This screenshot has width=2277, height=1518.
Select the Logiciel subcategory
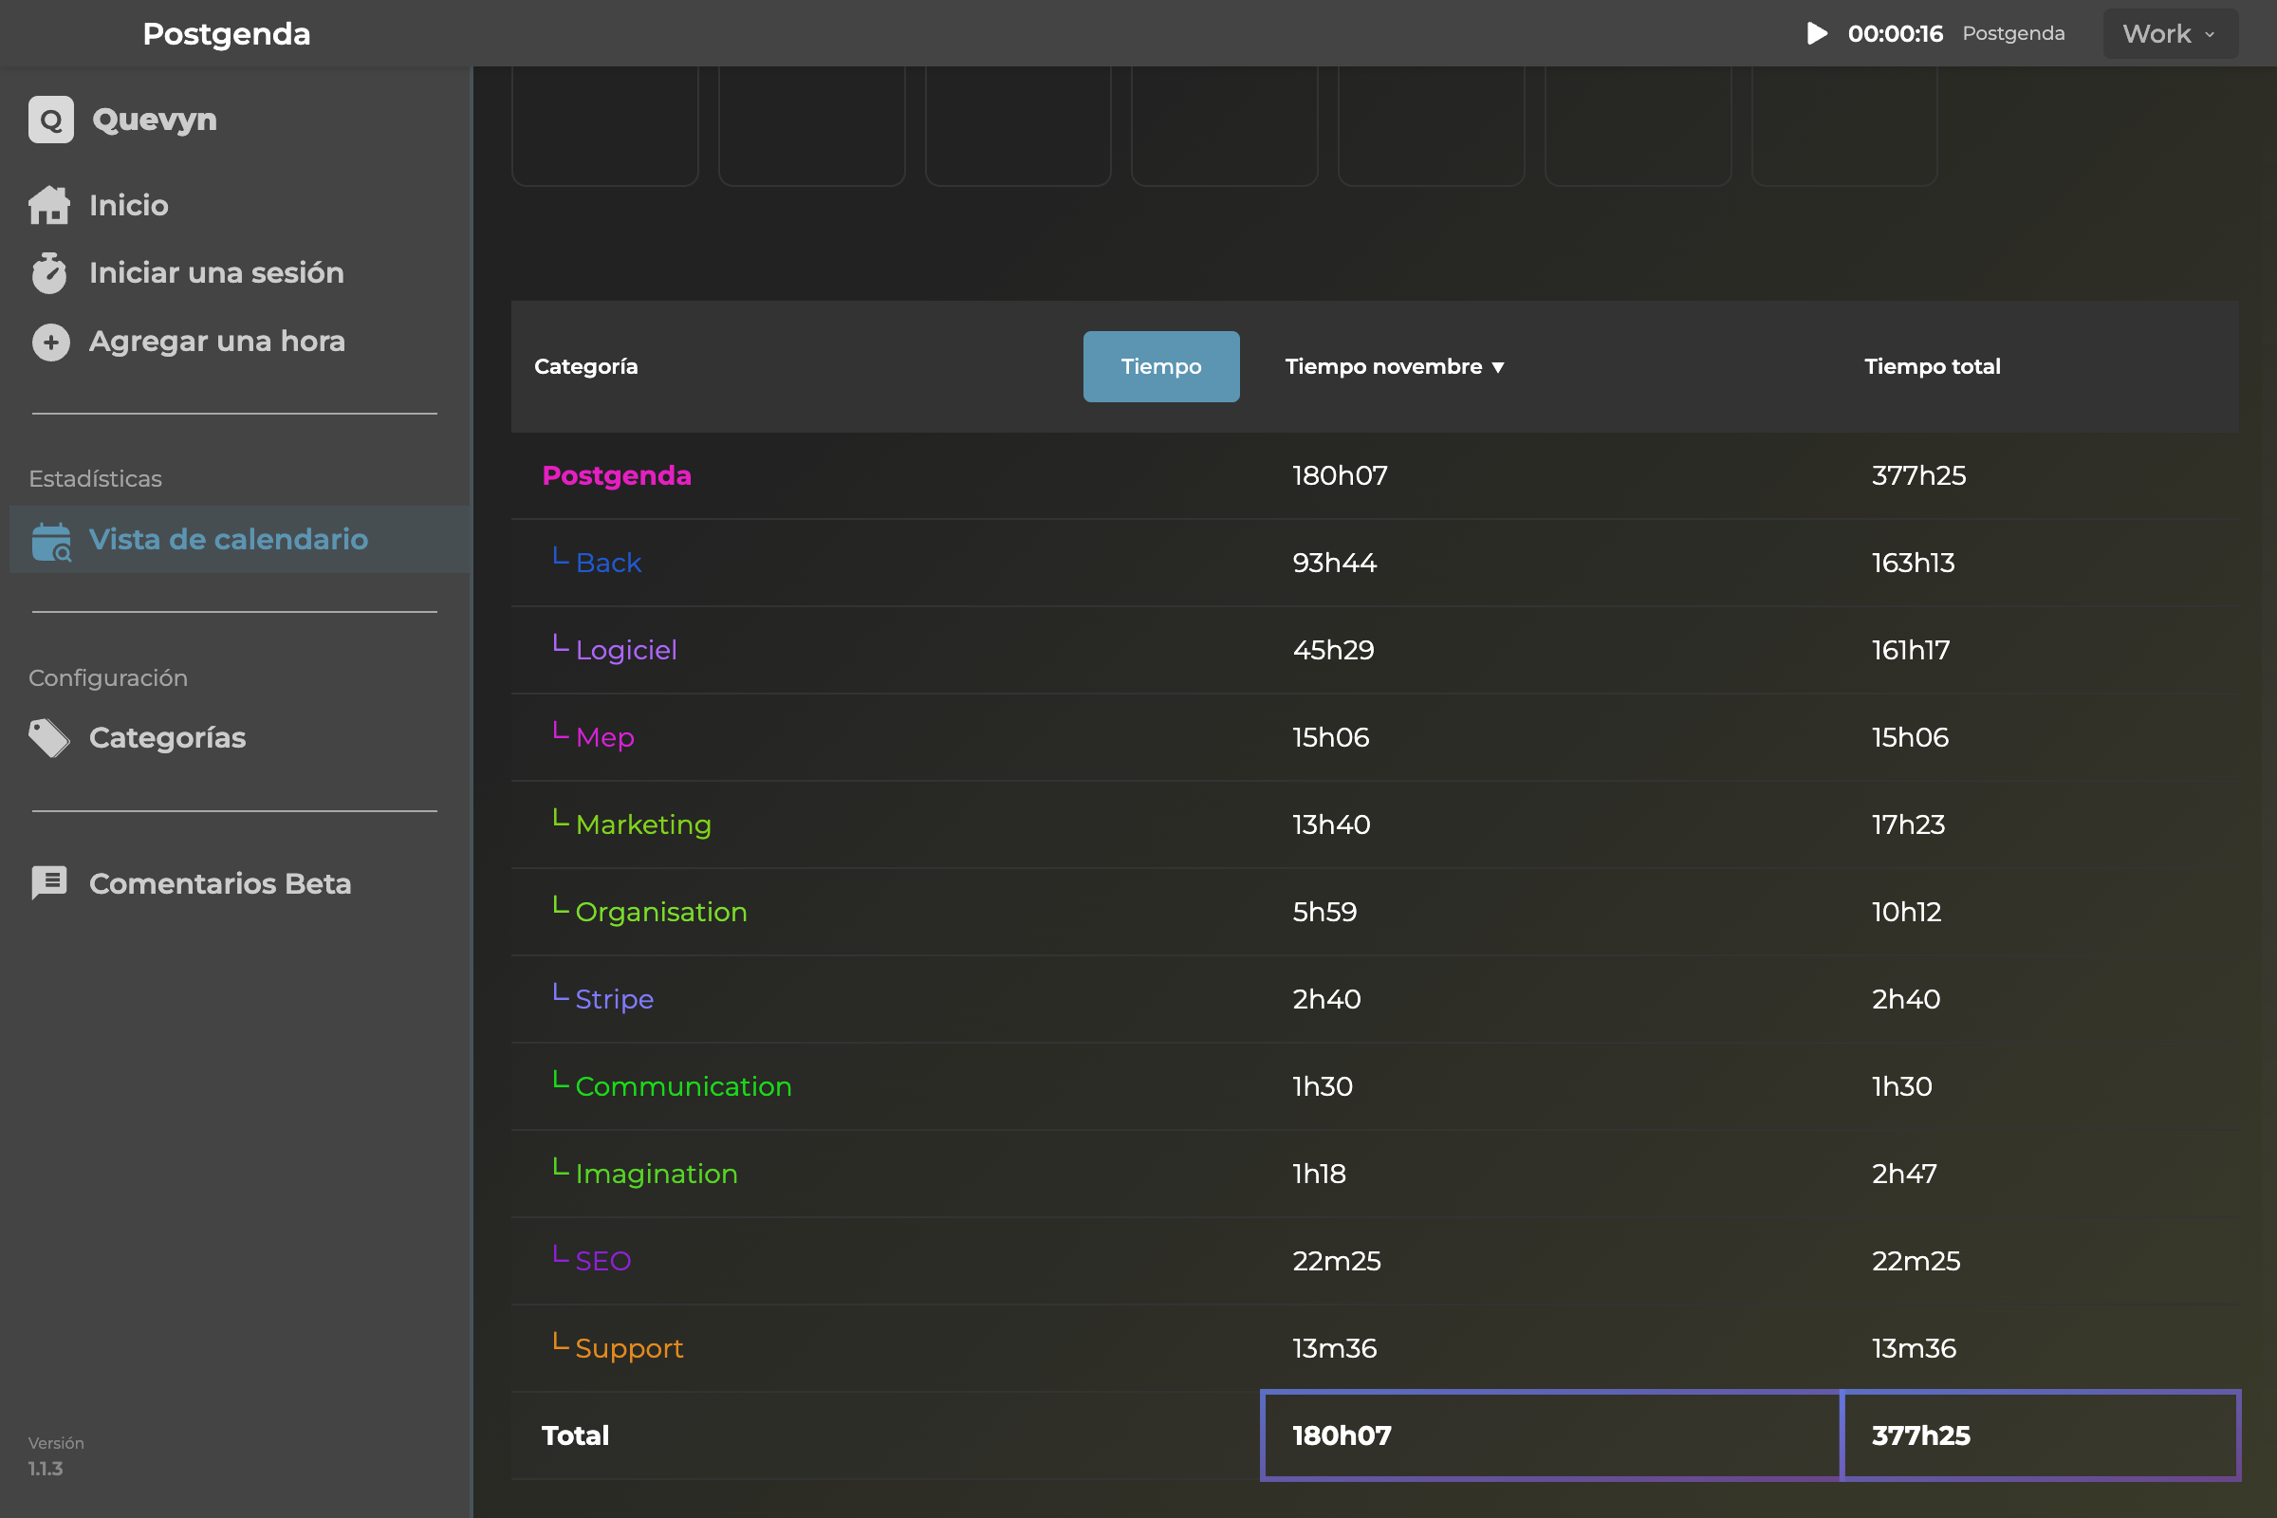626,650
